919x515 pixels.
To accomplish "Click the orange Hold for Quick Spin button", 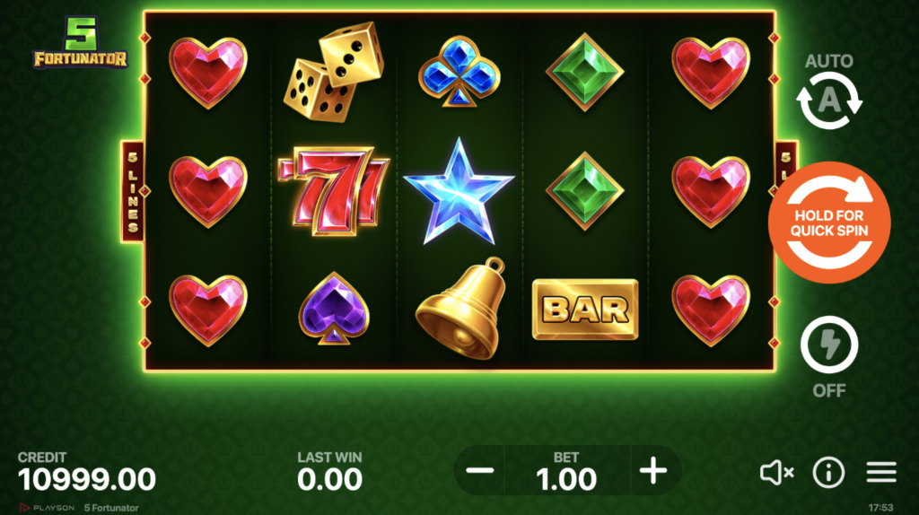I will tap(829, 223).
